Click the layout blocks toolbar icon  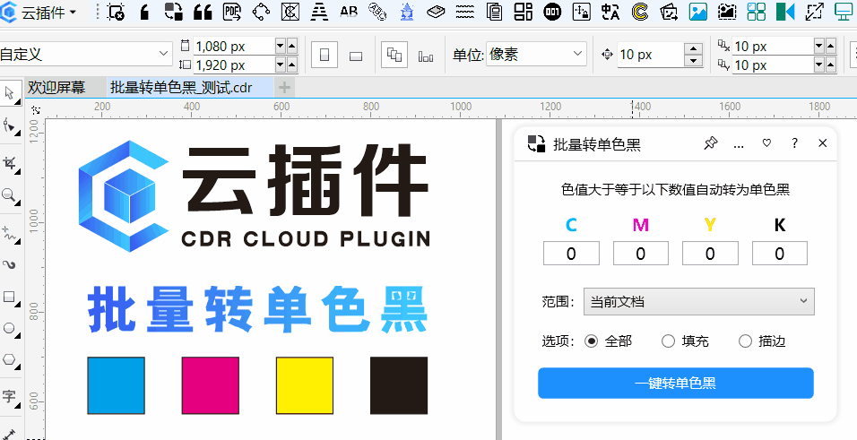point(523,12)
